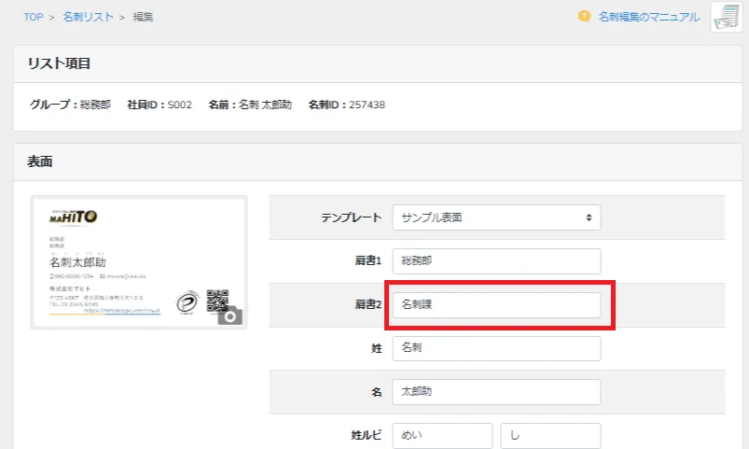The width and height of the screenshot is (749, 449).
Task: Click the business card preview thumbnail
Action: 139,262
